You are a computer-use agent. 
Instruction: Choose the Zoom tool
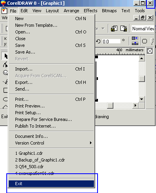[x=6, y=72]
